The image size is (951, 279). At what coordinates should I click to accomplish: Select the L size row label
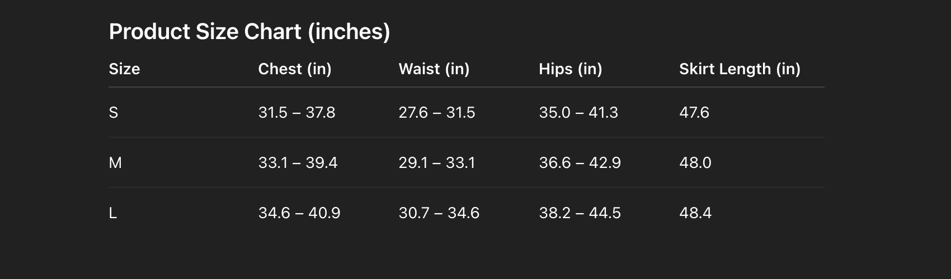tap(113, 213)
